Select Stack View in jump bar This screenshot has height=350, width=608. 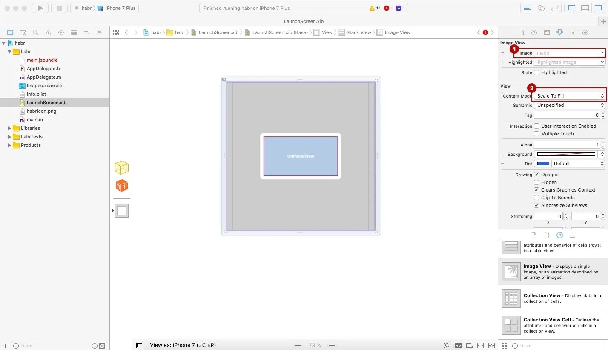point(355,32)
